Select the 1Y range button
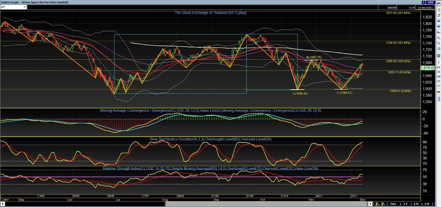Viewport: 442px width, 208px height. coord(405,204)
